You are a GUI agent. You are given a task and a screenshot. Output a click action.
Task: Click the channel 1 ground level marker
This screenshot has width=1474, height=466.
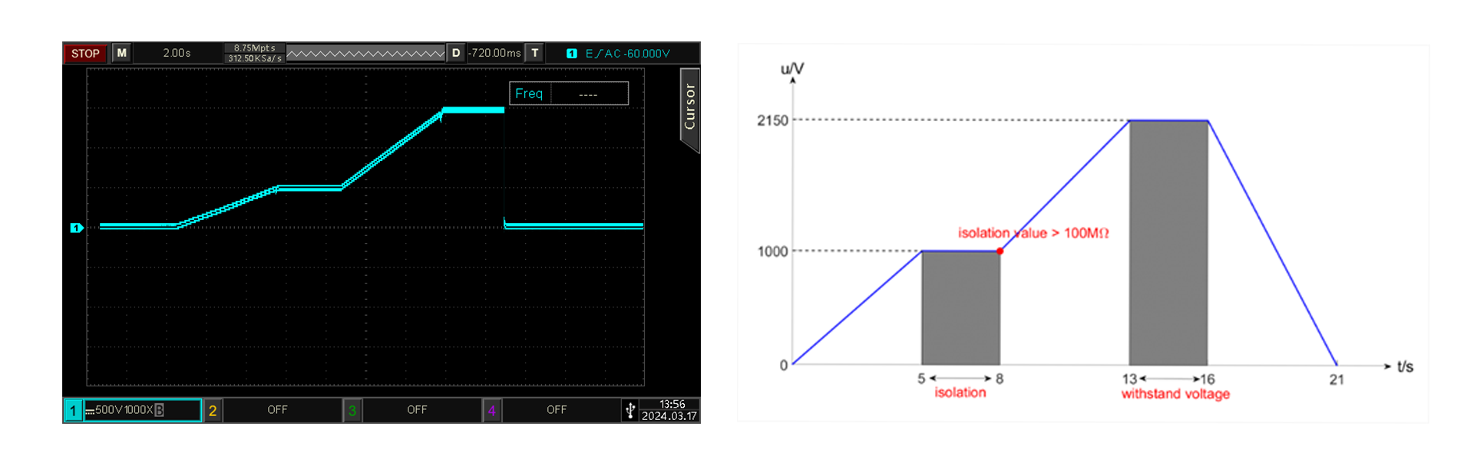click(x=76, y=228)
